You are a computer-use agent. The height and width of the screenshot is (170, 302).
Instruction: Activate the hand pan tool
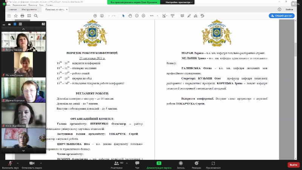(x=130, y=16)
